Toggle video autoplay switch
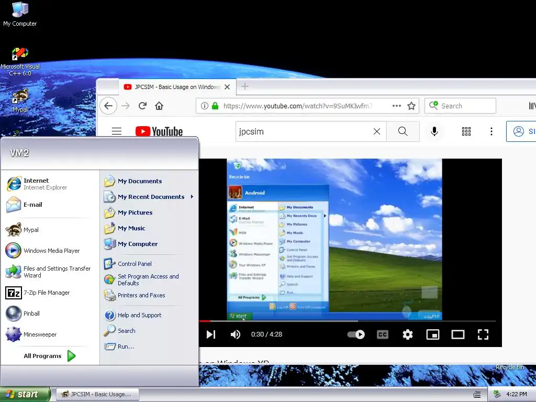This screenshot has height=402, width=536. pos(356,334)
